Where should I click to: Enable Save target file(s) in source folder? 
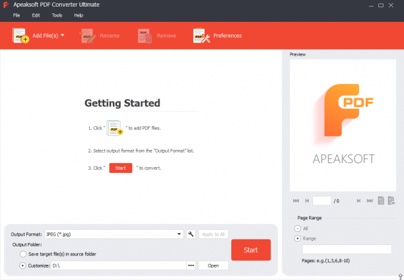(x=23, y=254)
